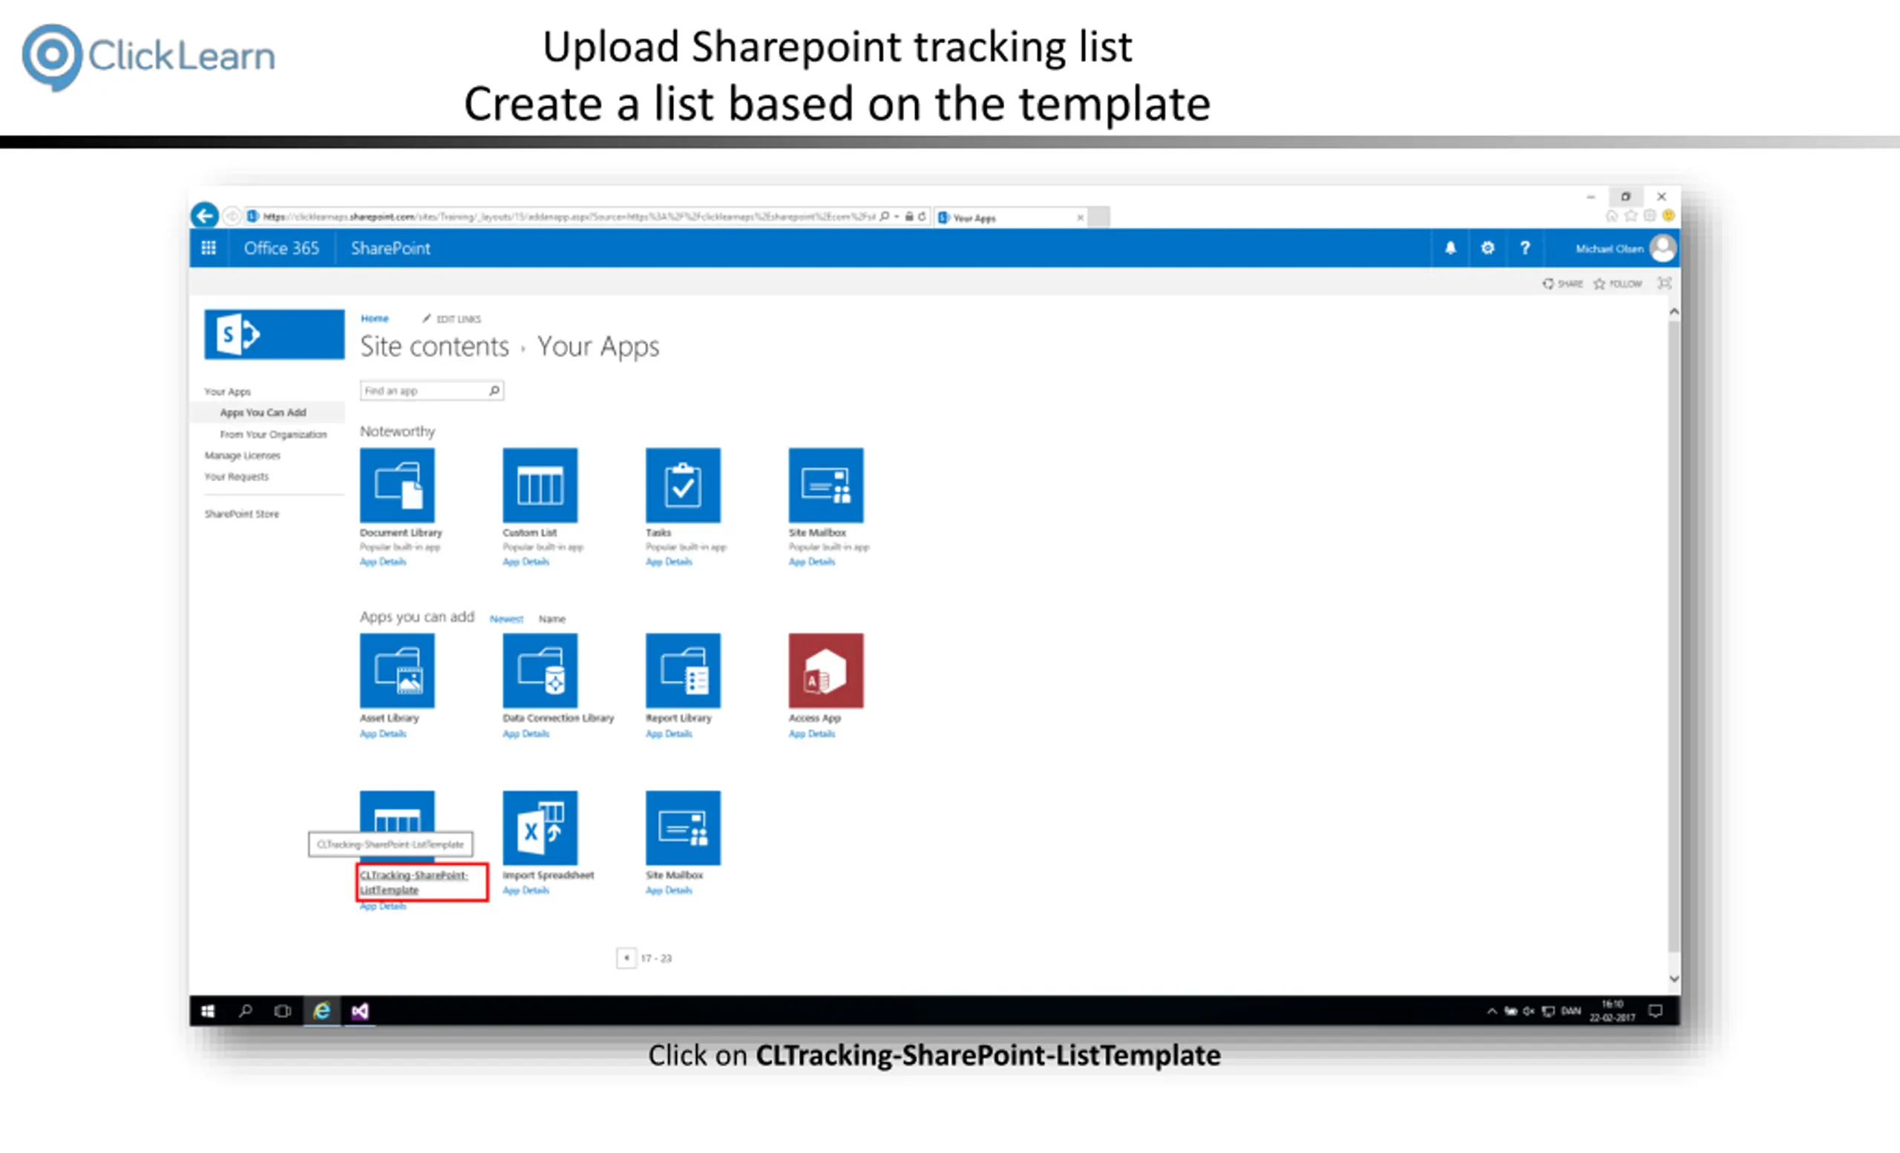The width and height of the screenshot is (1900, 1153).
Task: Select From Your Organization in navigation
Action: coord(274,434)
